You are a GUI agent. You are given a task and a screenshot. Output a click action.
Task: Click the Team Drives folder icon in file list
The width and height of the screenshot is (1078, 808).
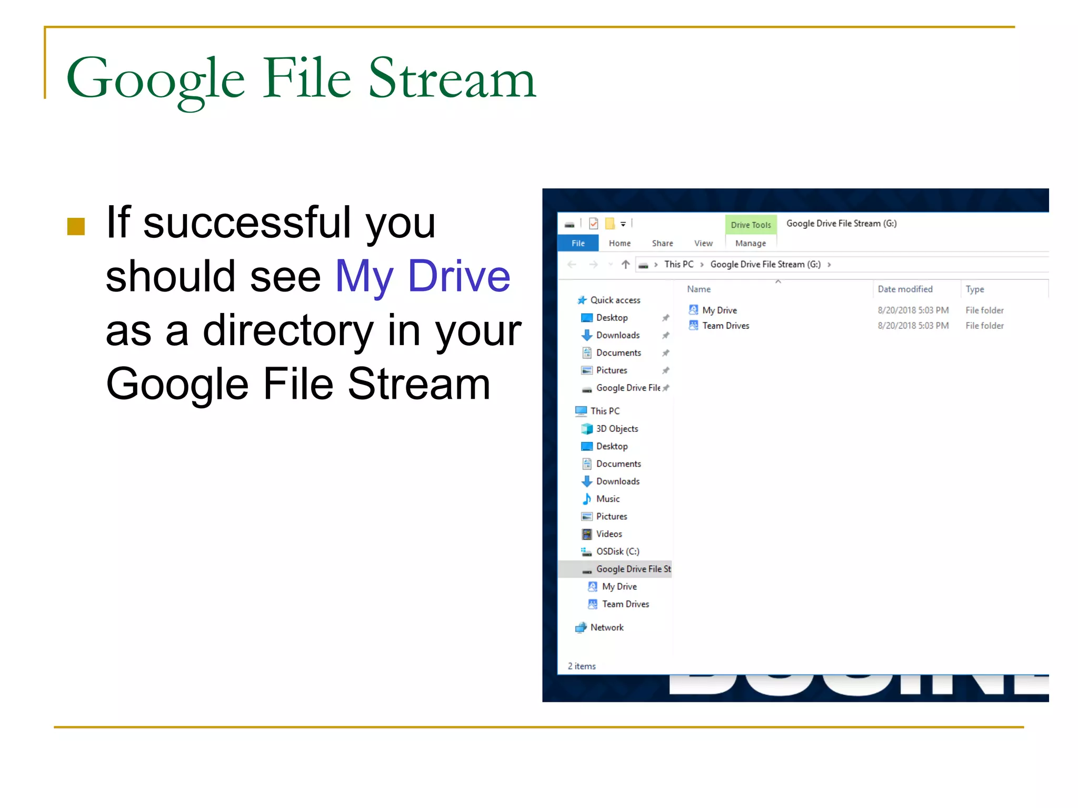click(694, 325)
